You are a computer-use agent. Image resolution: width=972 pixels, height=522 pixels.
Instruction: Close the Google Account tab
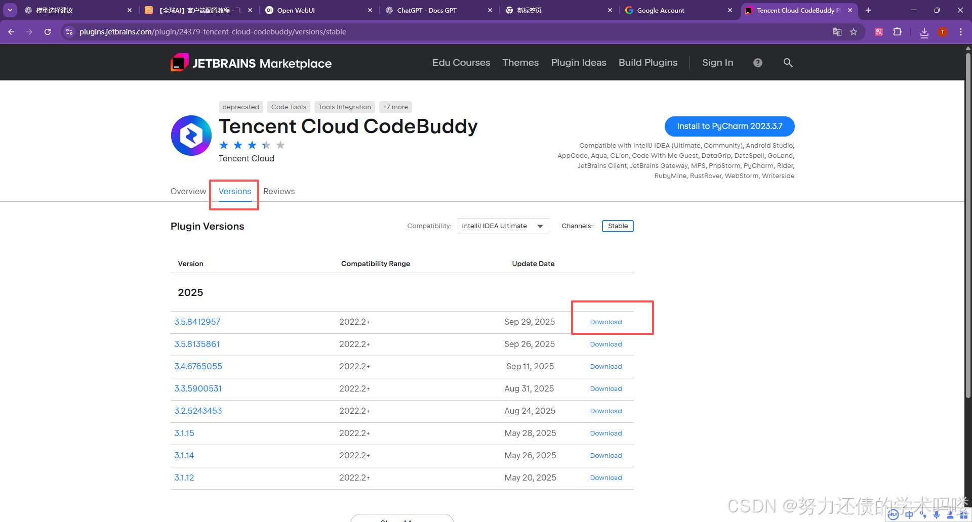click(x=730, y=10)
